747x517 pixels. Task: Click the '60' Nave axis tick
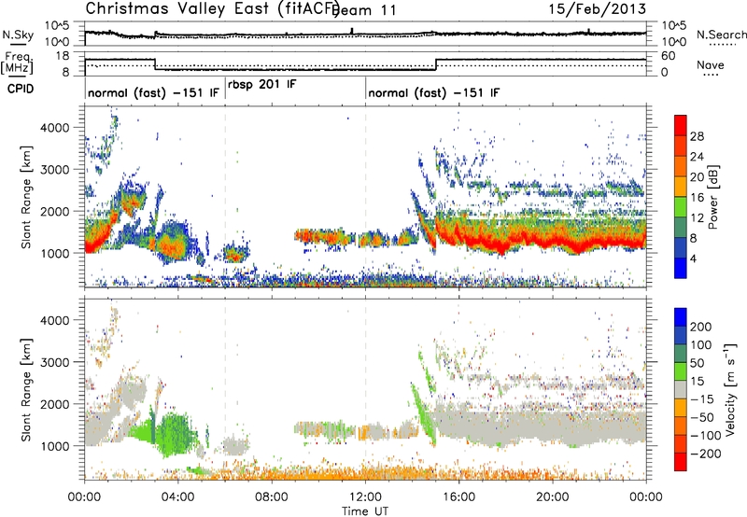tap(669, 56)
